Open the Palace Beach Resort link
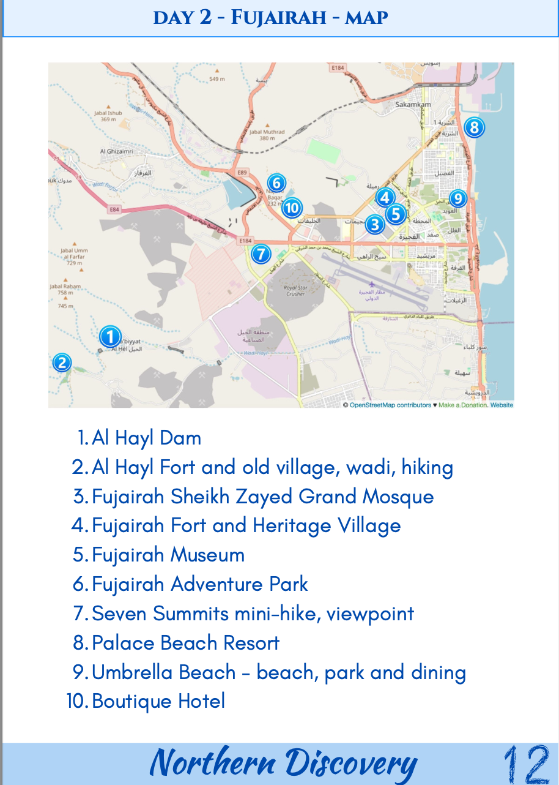 pyautogui.click(x=185, y=643)
